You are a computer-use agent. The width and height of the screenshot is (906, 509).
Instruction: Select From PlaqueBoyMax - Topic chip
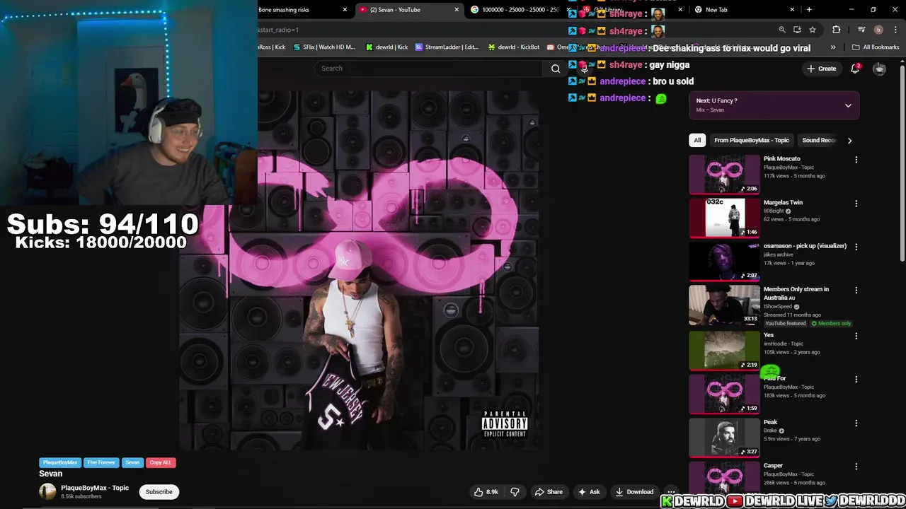pyautogui.click(x=752, y=141)
